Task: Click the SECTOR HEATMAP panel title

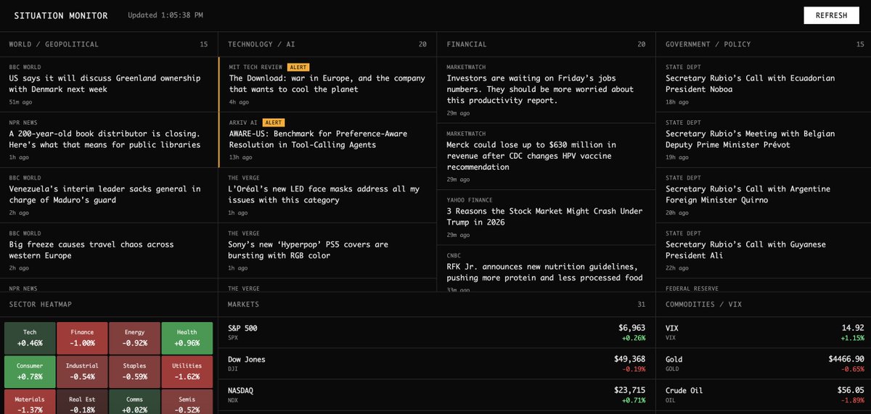Action: click(x=41, y=305)
